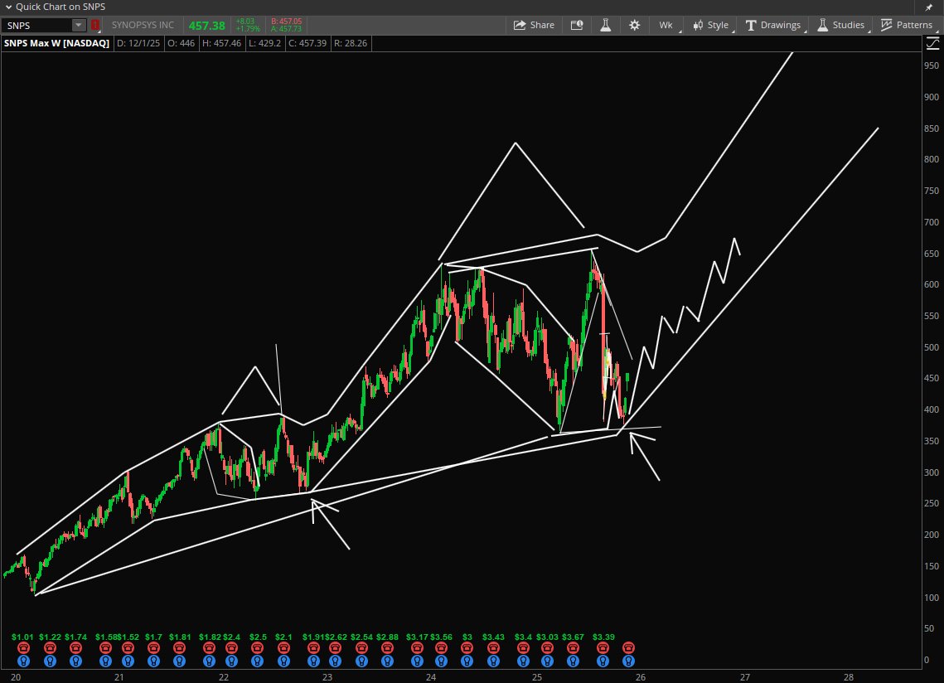944x683 pixels.
Task: Click the low value L: 429.2
Action: pyautogui.click(x=265, y=43)
